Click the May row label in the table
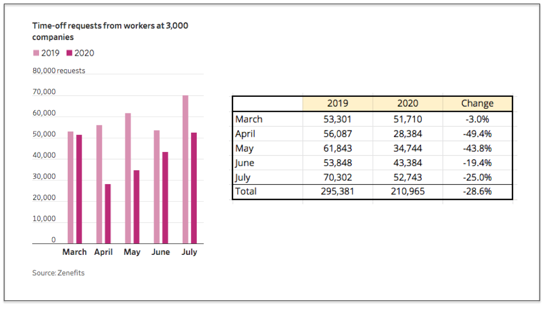 point(245,149)
